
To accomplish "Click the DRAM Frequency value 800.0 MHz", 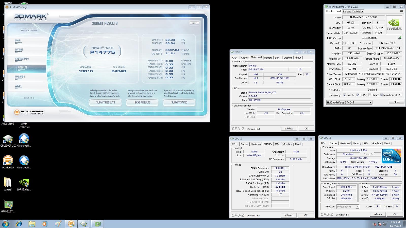I will point(280,168).
